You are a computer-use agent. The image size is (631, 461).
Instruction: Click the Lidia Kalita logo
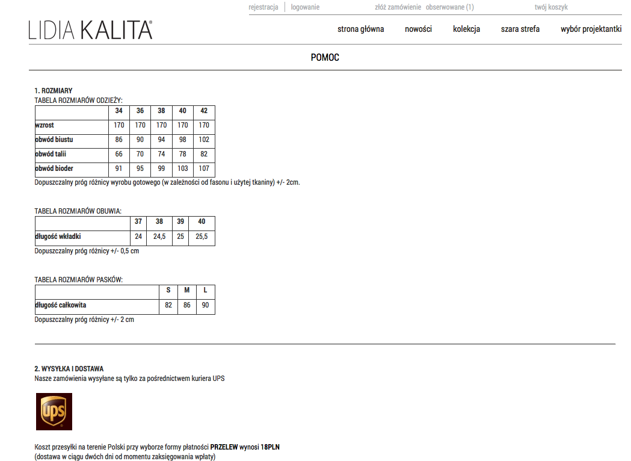coord(90,30)
